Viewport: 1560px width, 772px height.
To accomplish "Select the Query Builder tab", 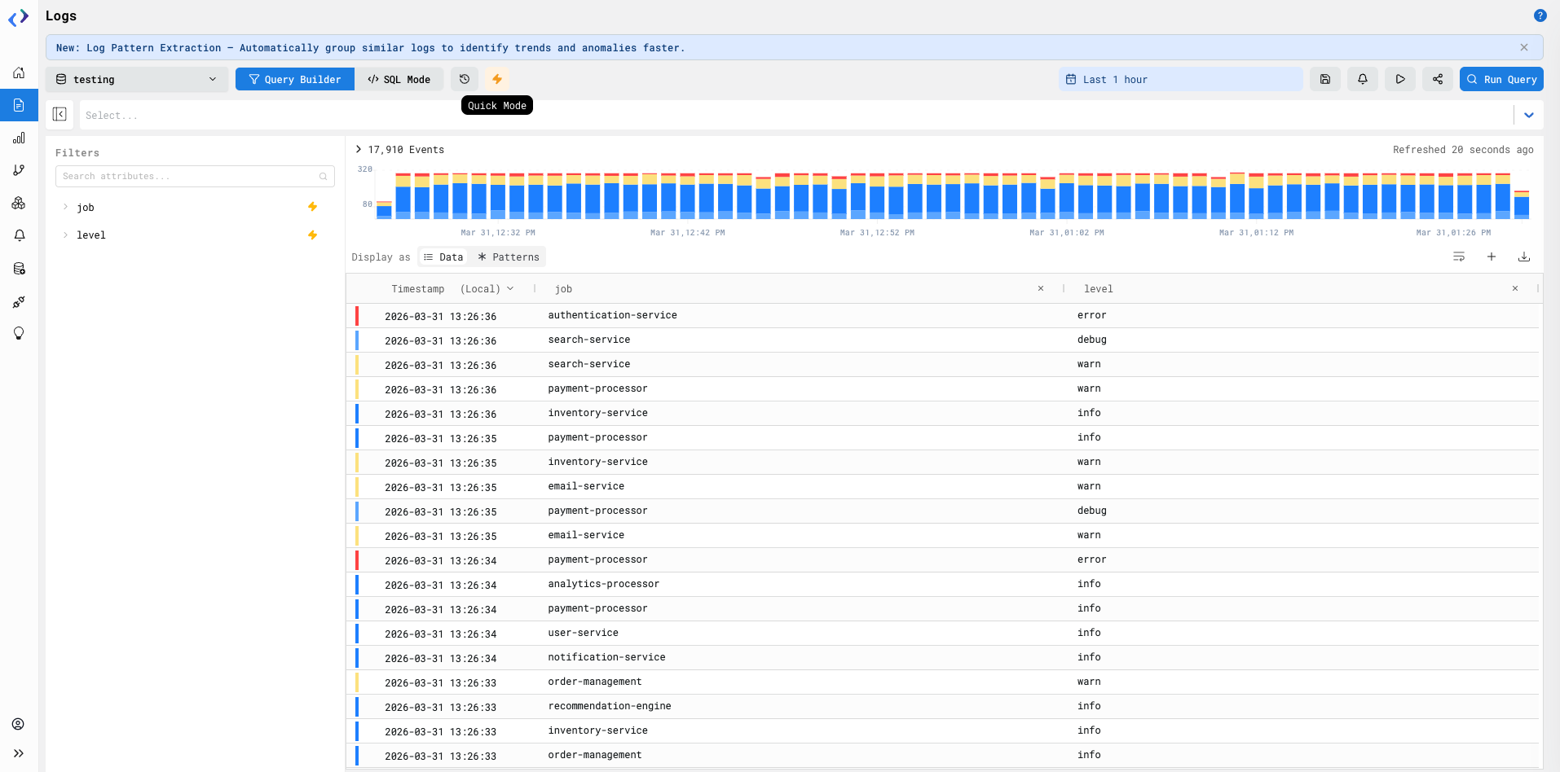I will (x=294, y=79).
